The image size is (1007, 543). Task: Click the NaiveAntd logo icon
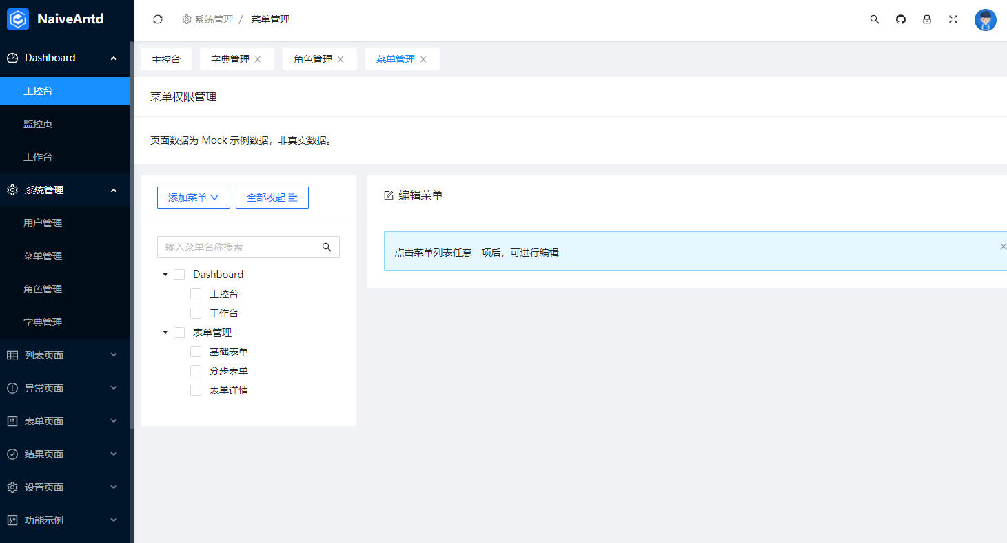[x=17, y=19]
